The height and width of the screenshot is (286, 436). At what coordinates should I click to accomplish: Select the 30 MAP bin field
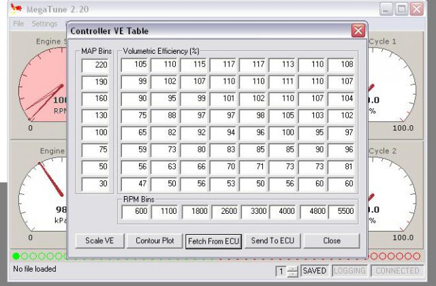95,185
